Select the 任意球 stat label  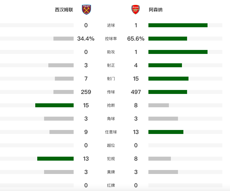(111, 132)
